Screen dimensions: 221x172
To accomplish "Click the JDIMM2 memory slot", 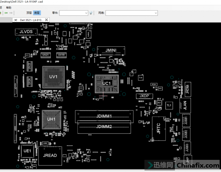I will pyautogui.click(x=104, y=127).
